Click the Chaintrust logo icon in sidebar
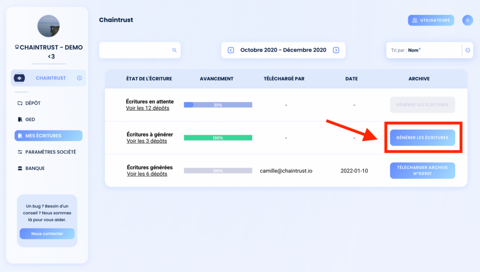 (19, 78)
